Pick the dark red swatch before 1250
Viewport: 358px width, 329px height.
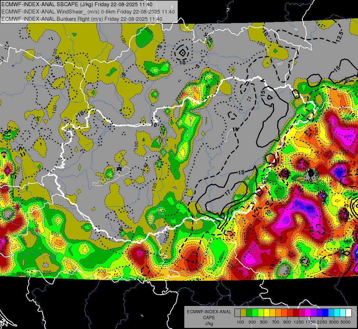[296, 313]
